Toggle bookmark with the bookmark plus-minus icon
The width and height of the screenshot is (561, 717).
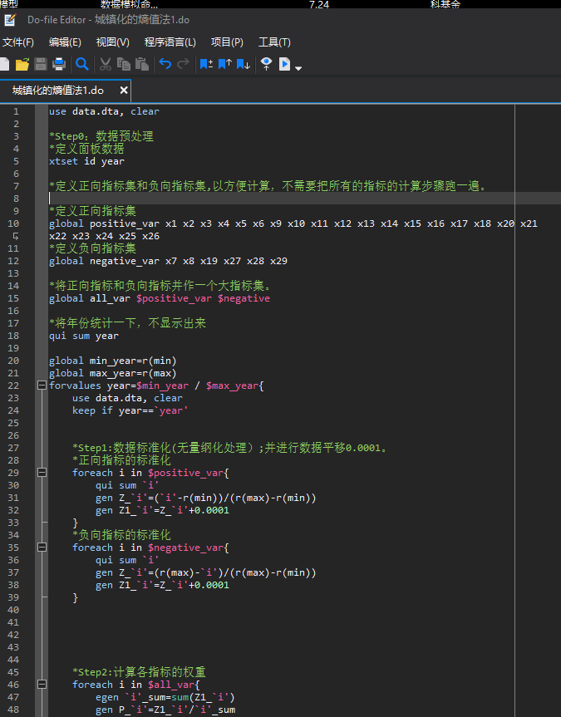(x=207, y=64)
